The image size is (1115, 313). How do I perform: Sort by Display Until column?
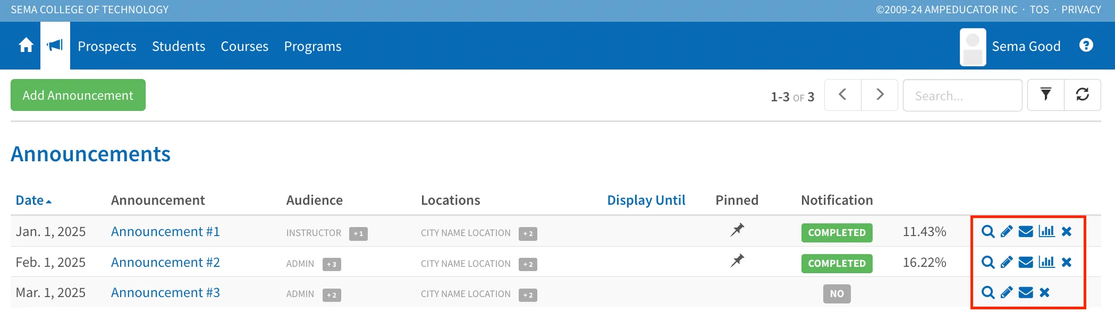[646, 201]
